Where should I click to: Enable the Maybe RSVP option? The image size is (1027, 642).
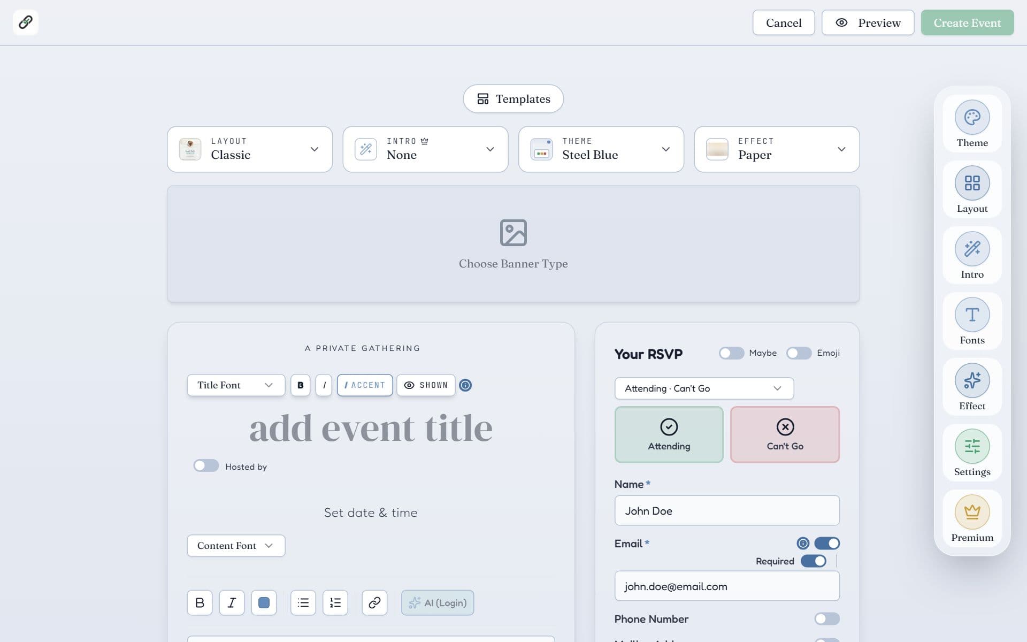[x=731, y=353]
